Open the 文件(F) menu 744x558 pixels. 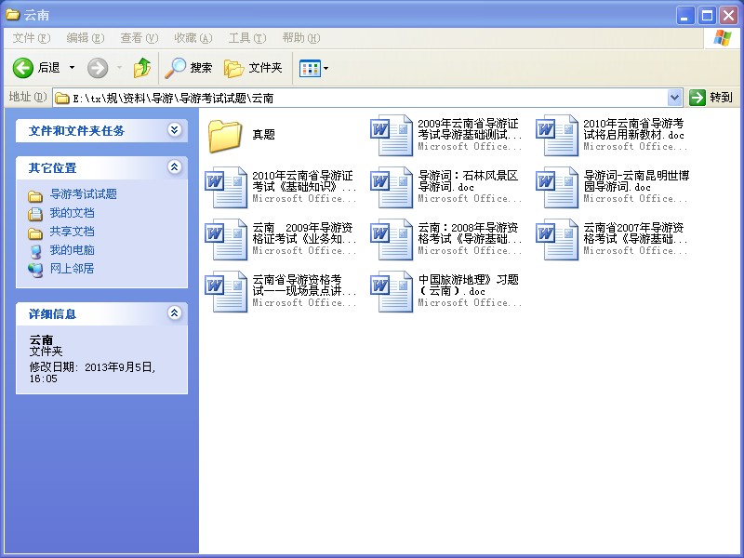(x=32, y=38)
